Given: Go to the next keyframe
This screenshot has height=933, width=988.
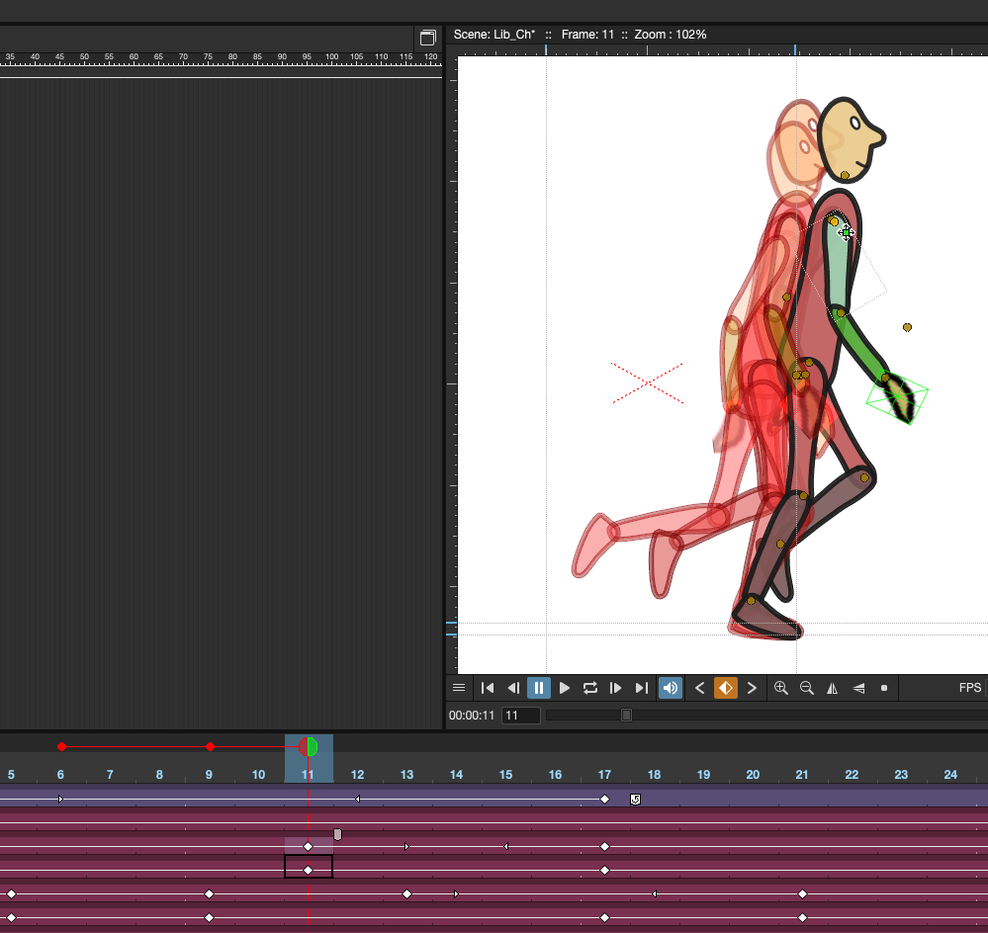Looking at the screenshot, I should pos(752,687).
